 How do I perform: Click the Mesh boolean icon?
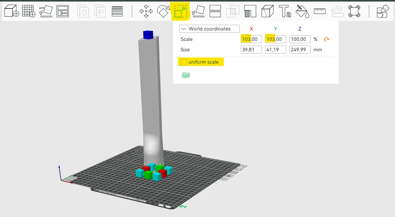click(x=233, y=11)
